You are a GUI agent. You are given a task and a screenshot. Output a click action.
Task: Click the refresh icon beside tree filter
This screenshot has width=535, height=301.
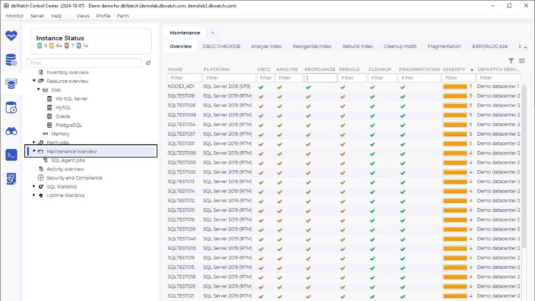point(148,63)
